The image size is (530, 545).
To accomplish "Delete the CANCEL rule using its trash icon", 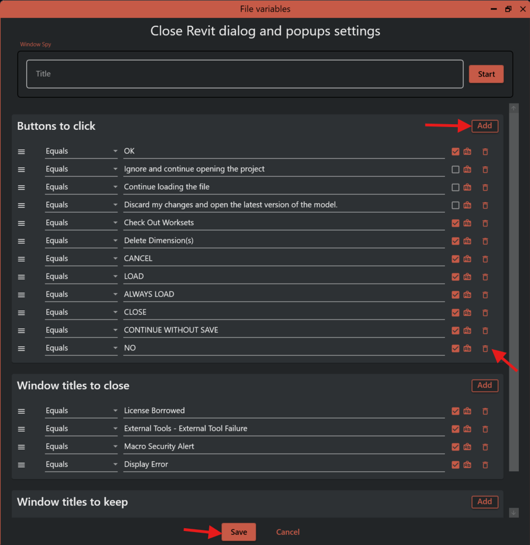I will tap(485, 259).
